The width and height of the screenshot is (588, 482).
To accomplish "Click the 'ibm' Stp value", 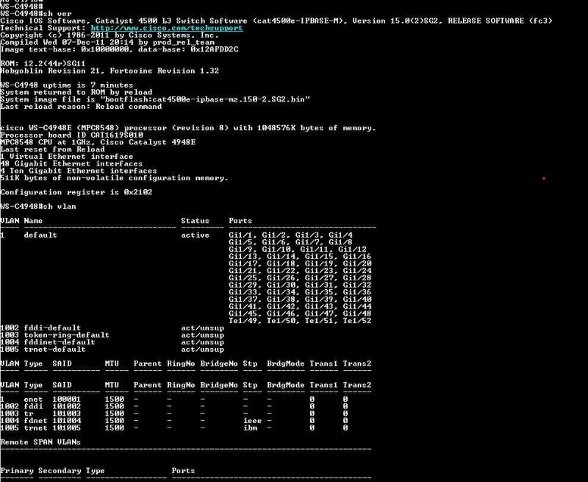I will (x=250, y=428).
